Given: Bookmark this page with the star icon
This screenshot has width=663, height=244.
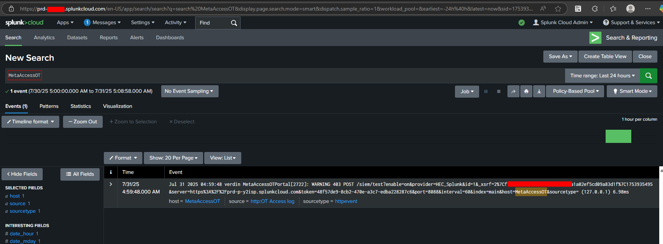Looking at the screenshot, I should coord(558,9).
